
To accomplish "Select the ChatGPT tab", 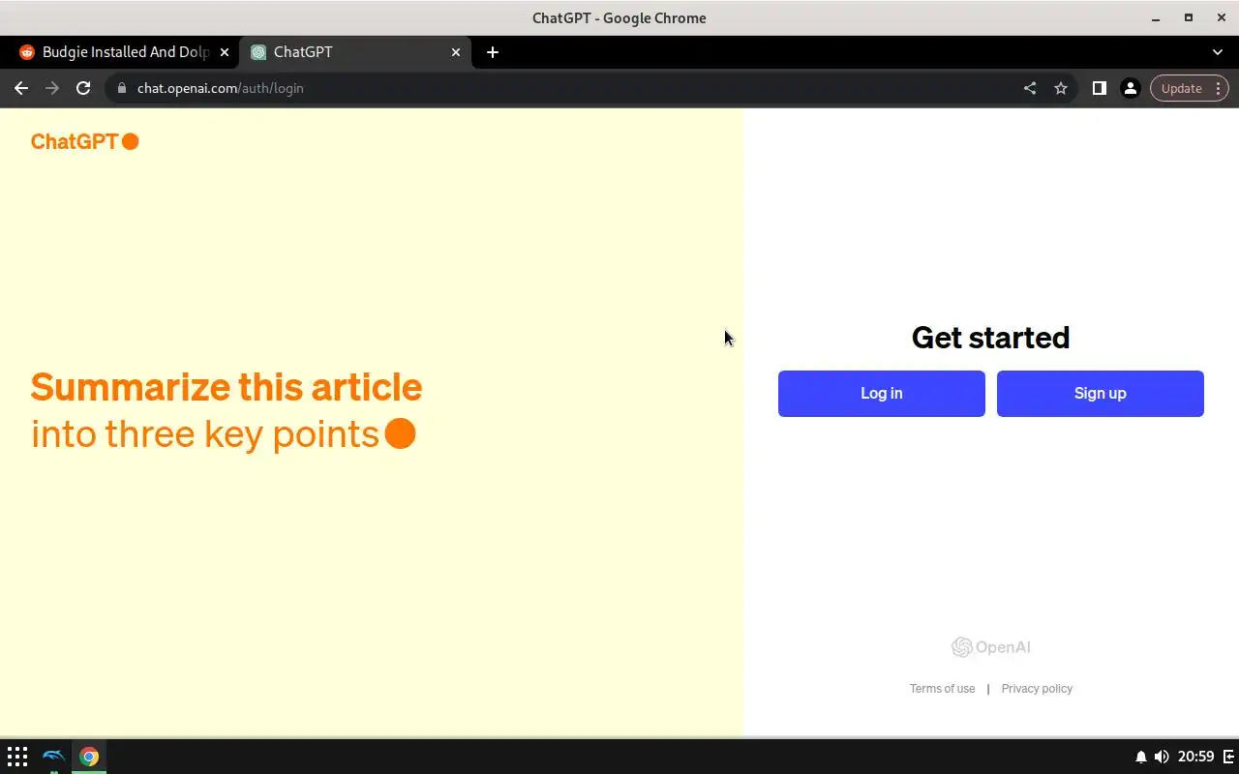I will (355, 52).
